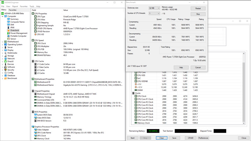Open the Report menu
Screen dimensions: 251x141
click(x=15, y=6)
